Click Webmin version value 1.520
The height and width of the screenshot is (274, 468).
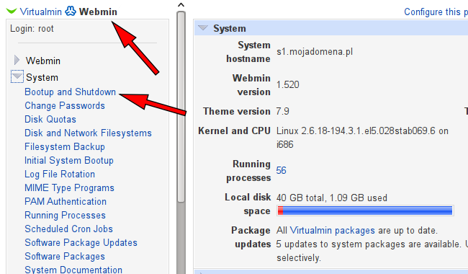coord(288,84)
